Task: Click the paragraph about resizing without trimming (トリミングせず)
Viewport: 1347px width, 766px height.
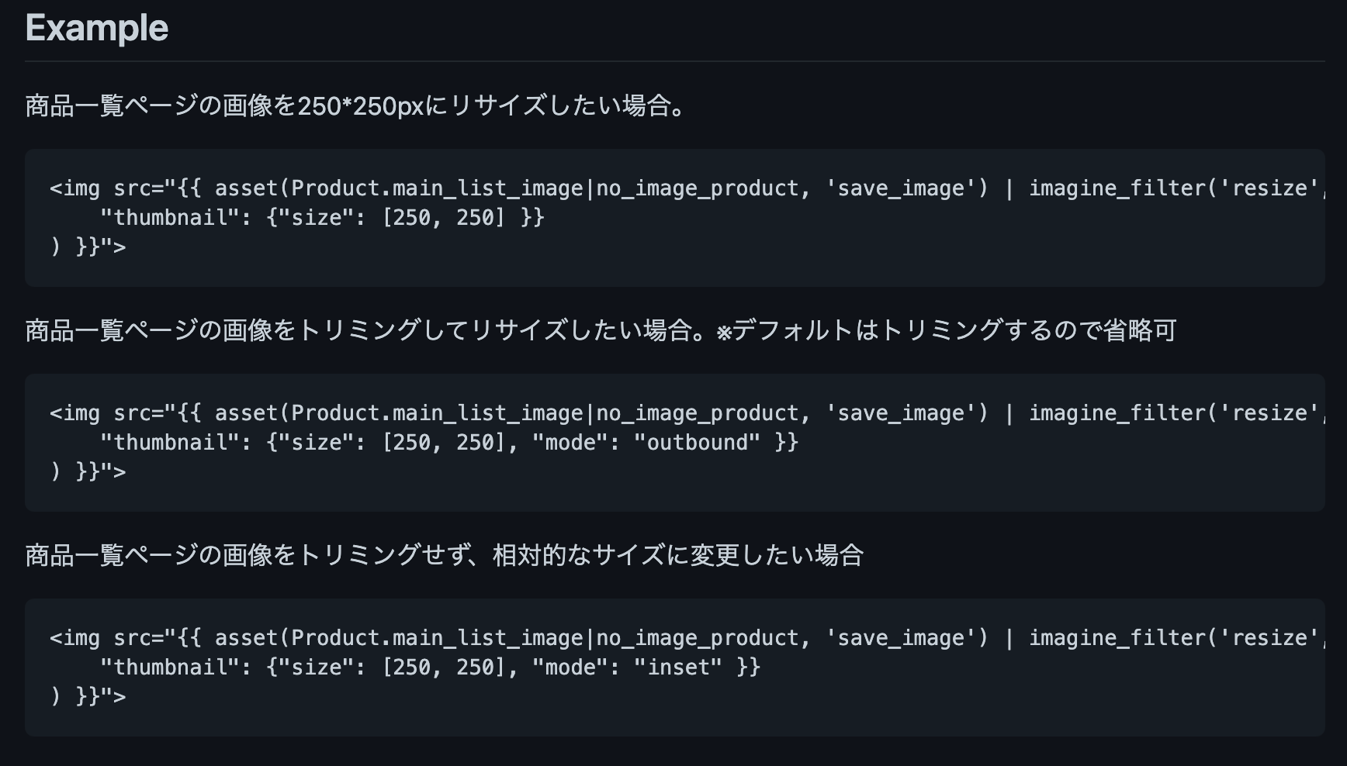Action: (444, 556)
